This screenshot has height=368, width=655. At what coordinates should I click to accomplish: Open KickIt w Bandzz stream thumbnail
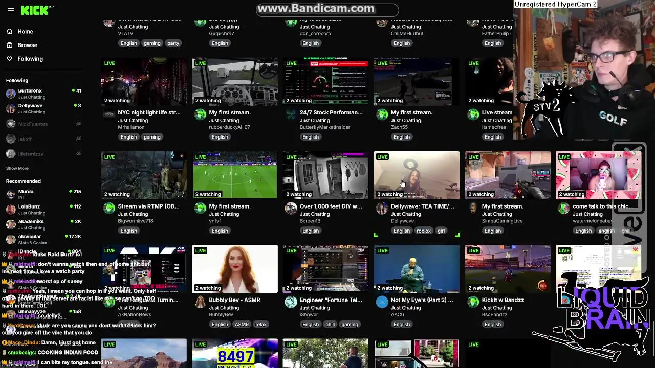tap(508, 269)
